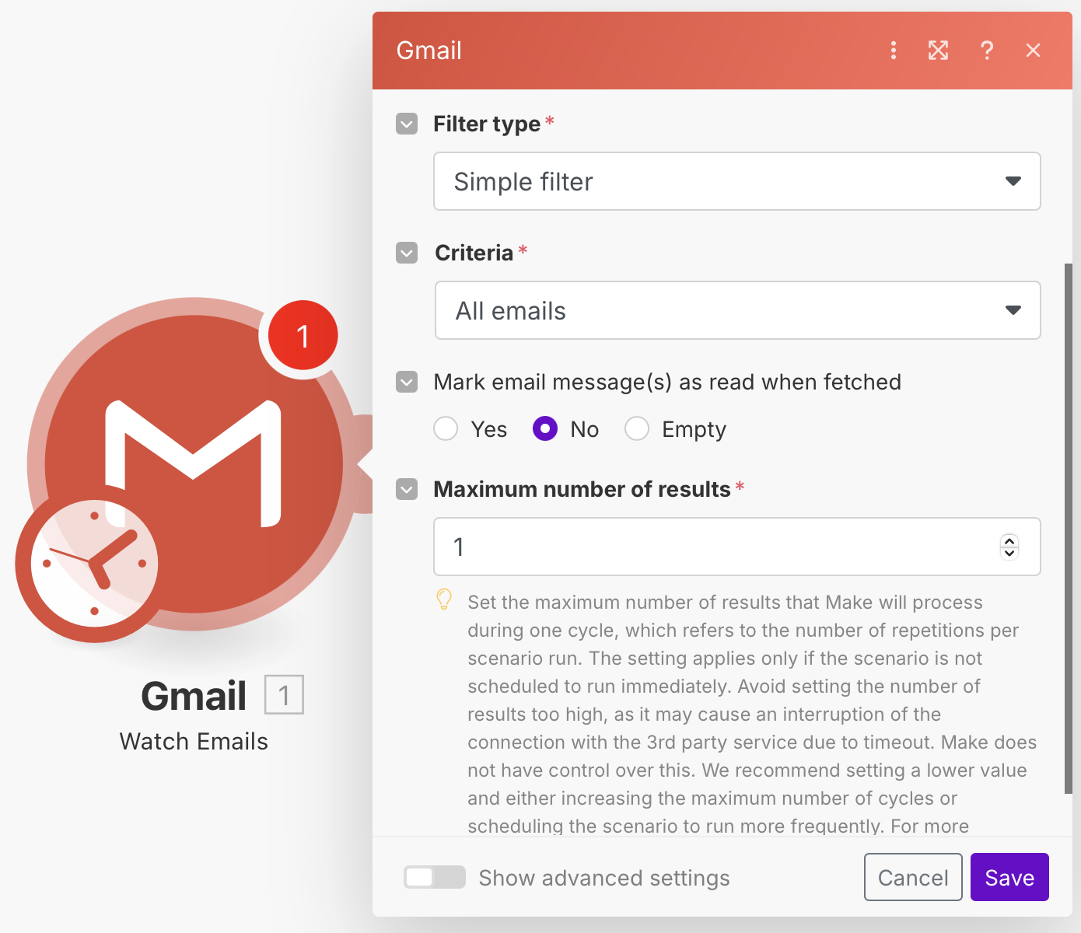Viewport: 1081px width, 933px height.
Task: Close the Gmail settings dialog
Action: (1033, 51)
